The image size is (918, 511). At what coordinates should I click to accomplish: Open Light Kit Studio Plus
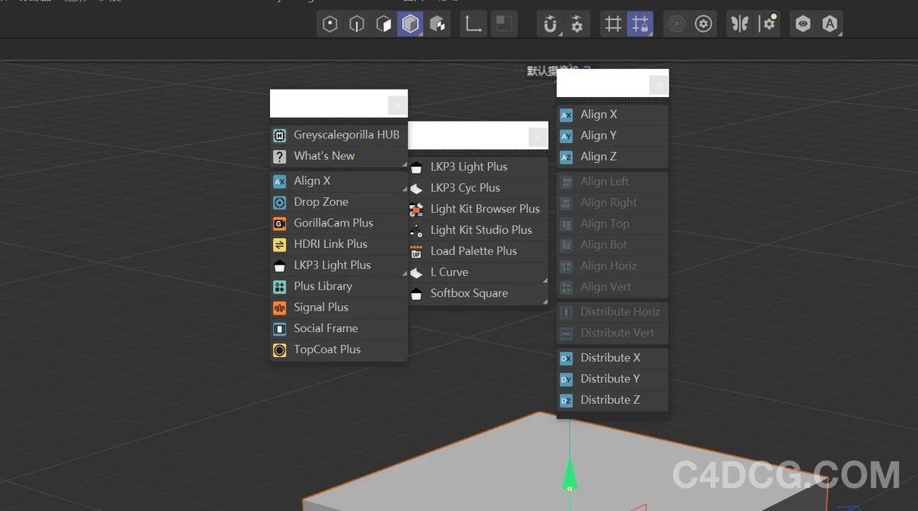pyautogui.click(x=480, y=230)
